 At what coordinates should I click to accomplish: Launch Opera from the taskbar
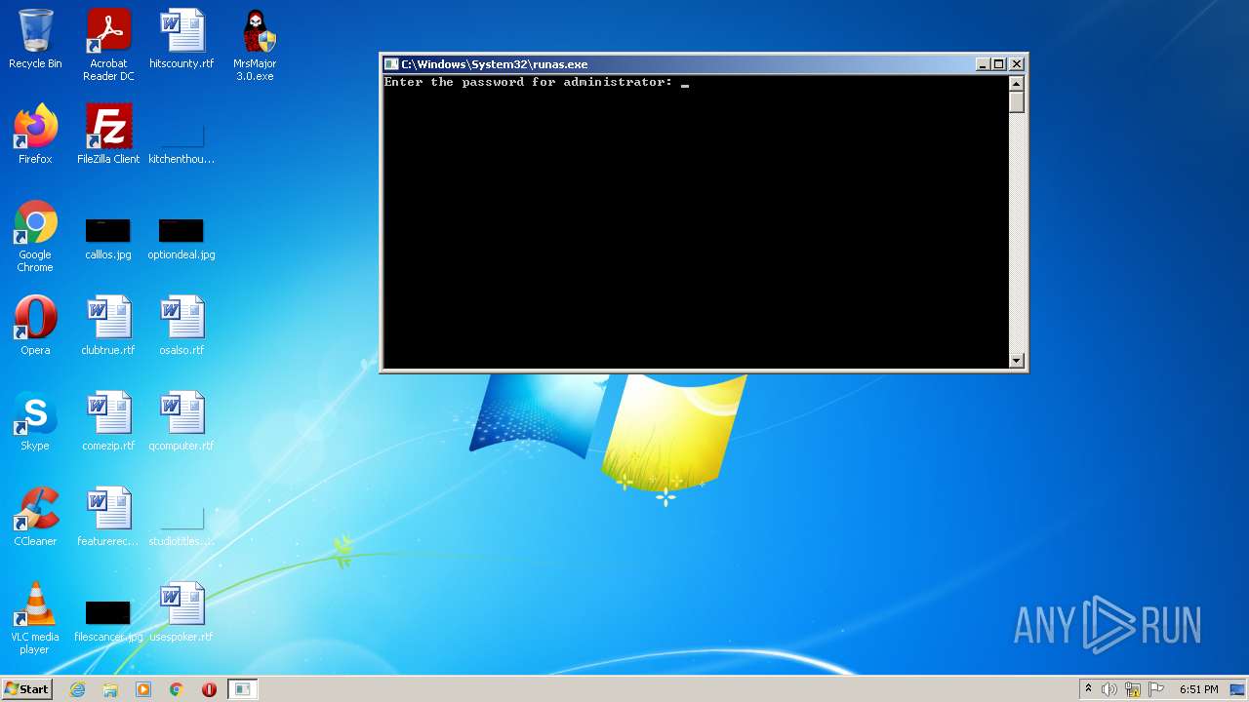tap(209, 689)
